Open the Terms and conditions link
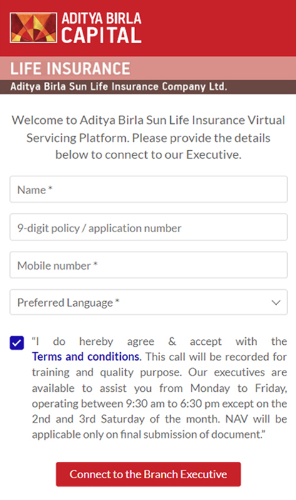296x500 pixels. pos(86,357)
